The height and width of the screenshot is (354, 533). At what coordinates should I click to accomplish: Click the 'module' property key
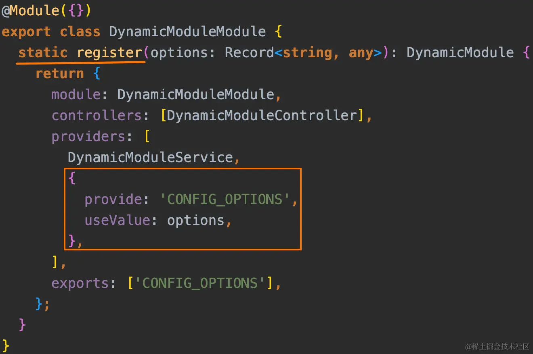coord(76,95)
